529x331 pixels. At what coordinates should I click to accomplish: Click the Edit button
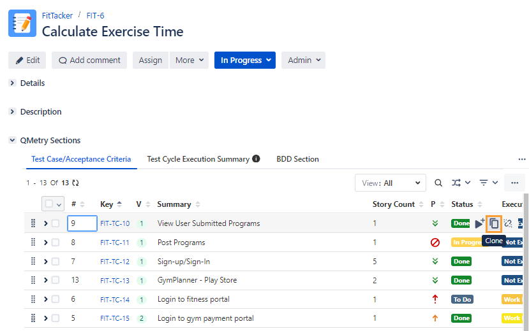pyautogui.click(x=27, y=60)
